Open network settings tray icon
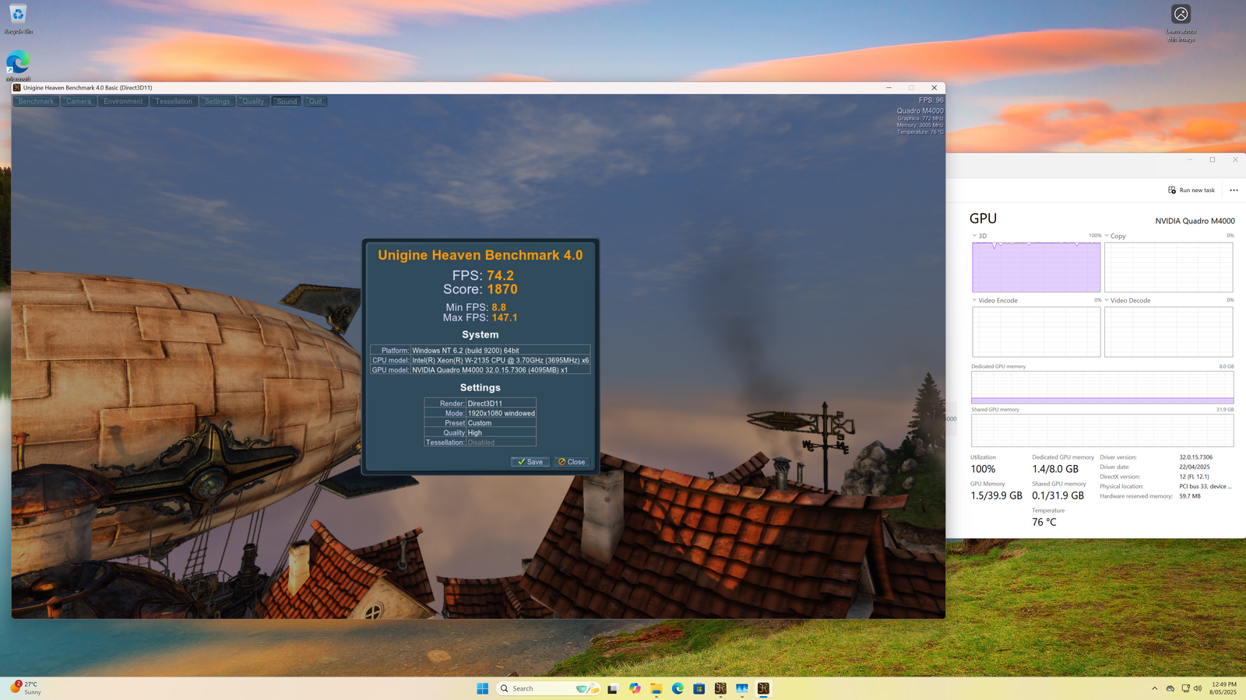The width and height of the screenshot is (1246, 700). tap(1185, 688)
